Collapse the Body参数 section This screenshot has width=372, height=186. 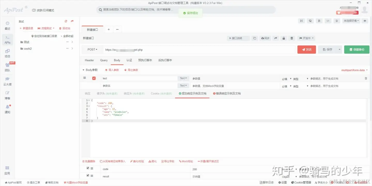[90, 70]
